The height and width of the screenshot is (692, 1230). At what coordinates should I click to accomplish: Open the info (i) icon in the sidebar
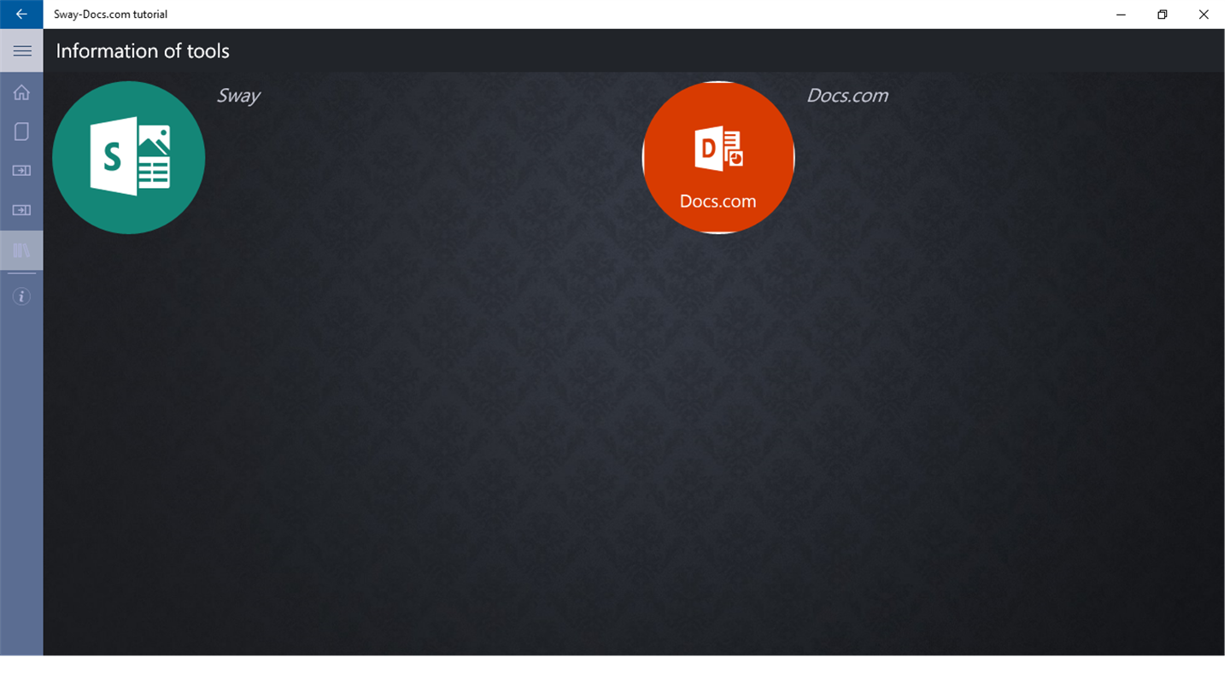21,296
